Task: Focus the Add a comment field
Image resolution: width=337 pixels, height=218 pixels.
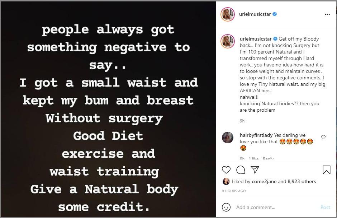Action: (276, 207)
